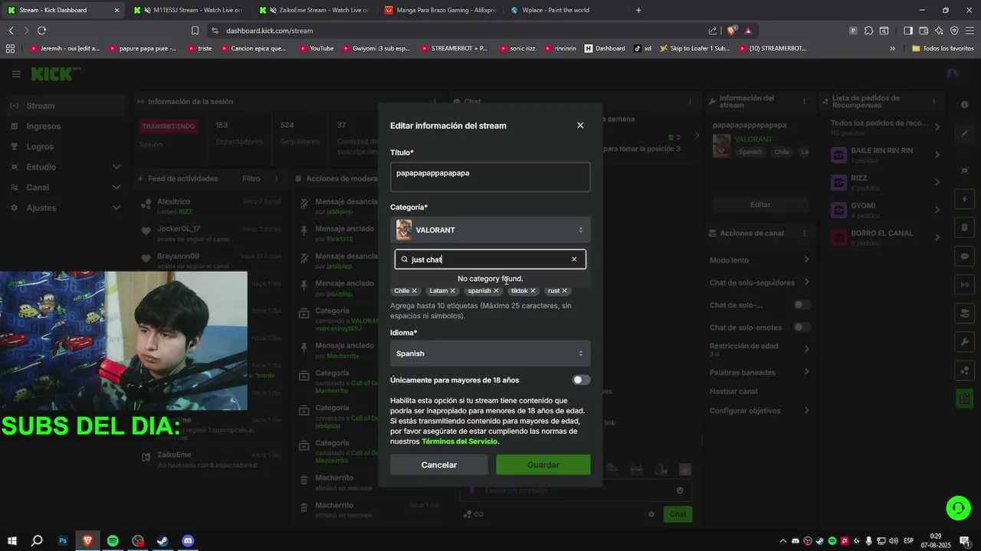981x551 pixels.
Task: Open the Idioma Spanish dropdown
Action: [490, 354]
